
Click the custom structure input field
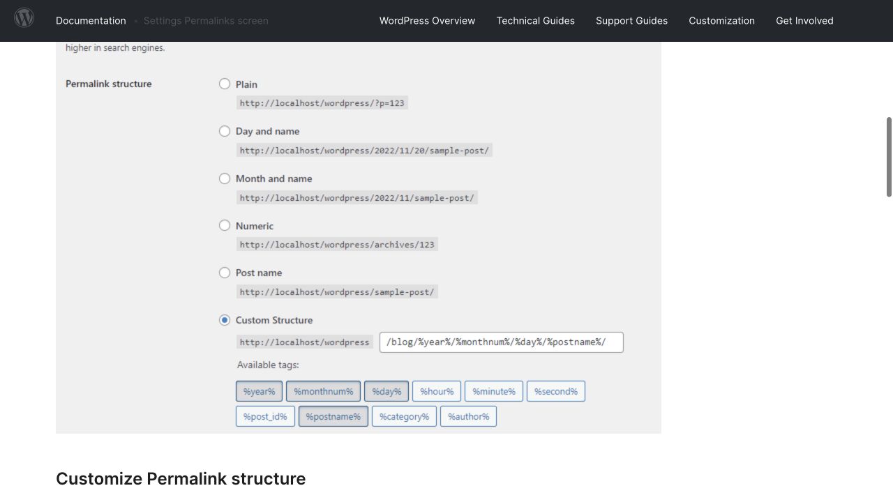click(501, 342)
